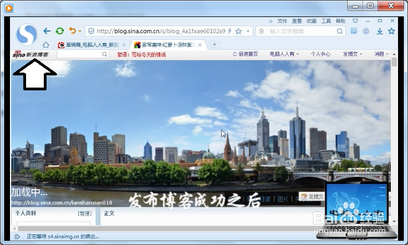
Task: Click the vertical scrollbar up arrow
Action: point(394,54)
